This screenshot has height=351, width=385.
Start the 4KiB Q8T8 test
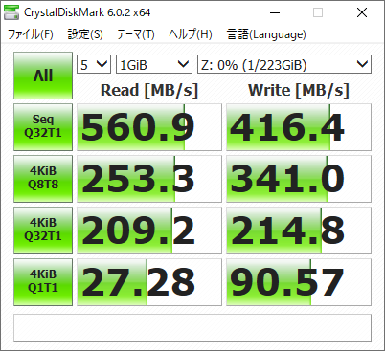[43, 179]
